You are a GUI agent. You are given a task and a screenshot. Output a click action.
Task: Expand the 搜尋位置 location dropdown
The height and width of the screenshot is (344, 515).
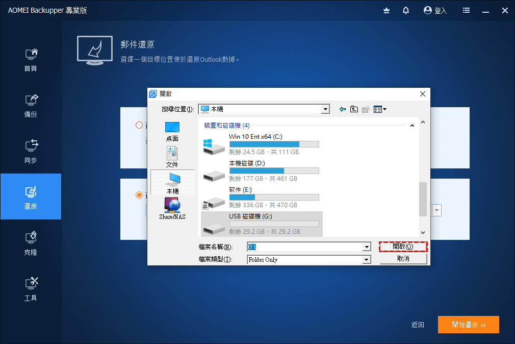click(325, 109)
